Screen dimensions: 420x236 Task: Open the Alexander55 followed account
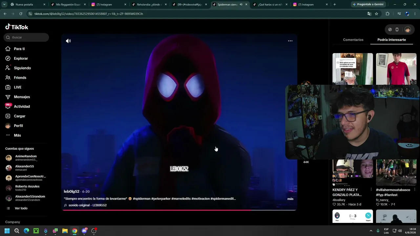[x=24, y=168]
